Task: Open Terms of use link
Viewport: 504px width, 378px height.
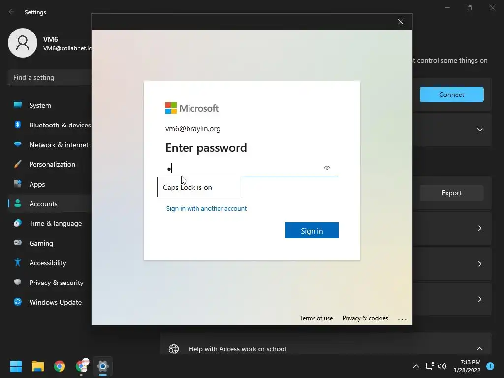Action: tap(316, 318)
